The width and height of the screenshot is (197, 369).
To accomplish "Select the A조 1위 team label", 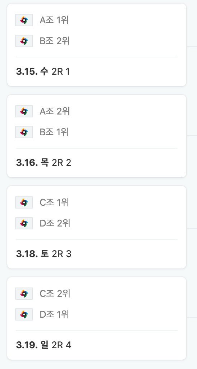I will [x=54, y=20].
